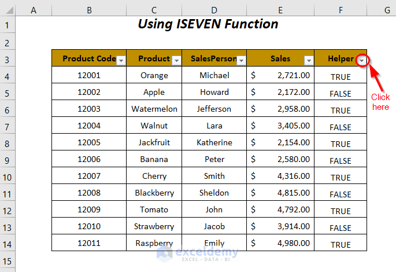The image size is (396, 272).
Task: Click the Helper value in row 4
Action: 341,76
